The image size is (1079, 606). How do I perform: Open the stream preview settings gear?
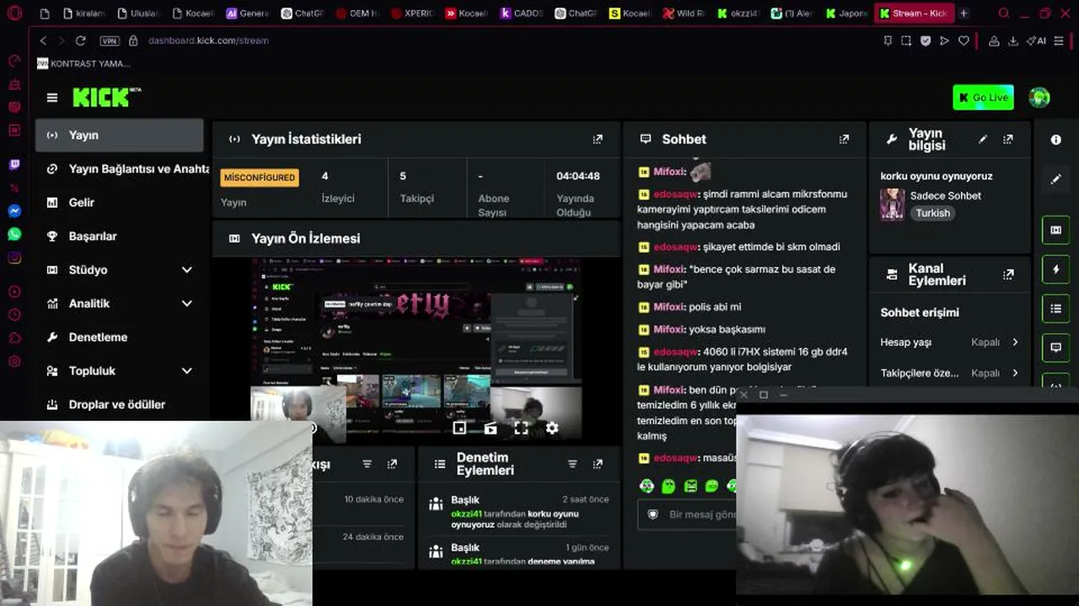click(552, 428)
